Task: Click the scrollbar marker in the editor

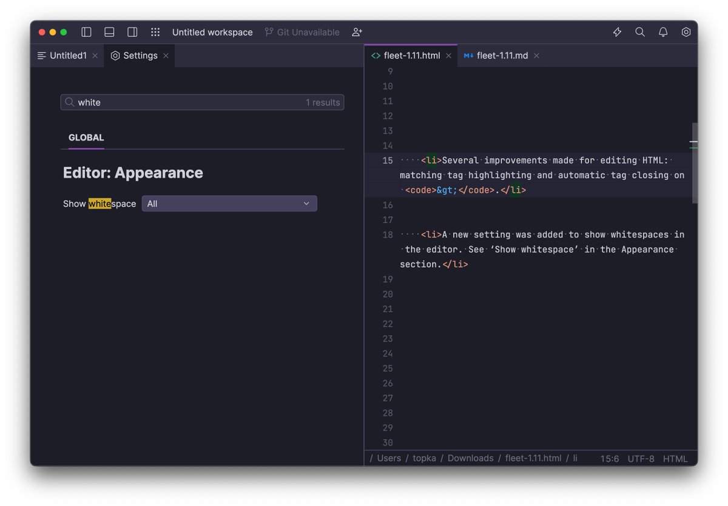Action: coord(693,141)
